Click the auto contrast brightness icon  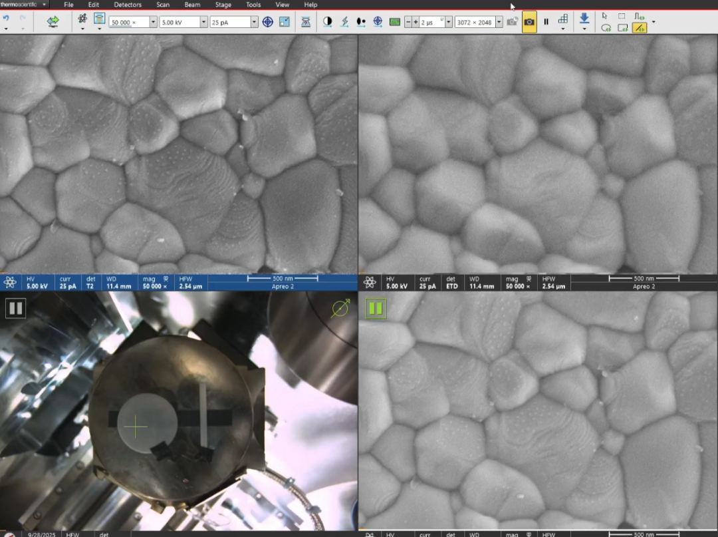click(327, 21)
